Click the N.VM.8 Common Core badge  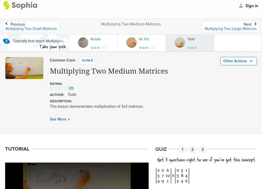click(x=86, y=60)
